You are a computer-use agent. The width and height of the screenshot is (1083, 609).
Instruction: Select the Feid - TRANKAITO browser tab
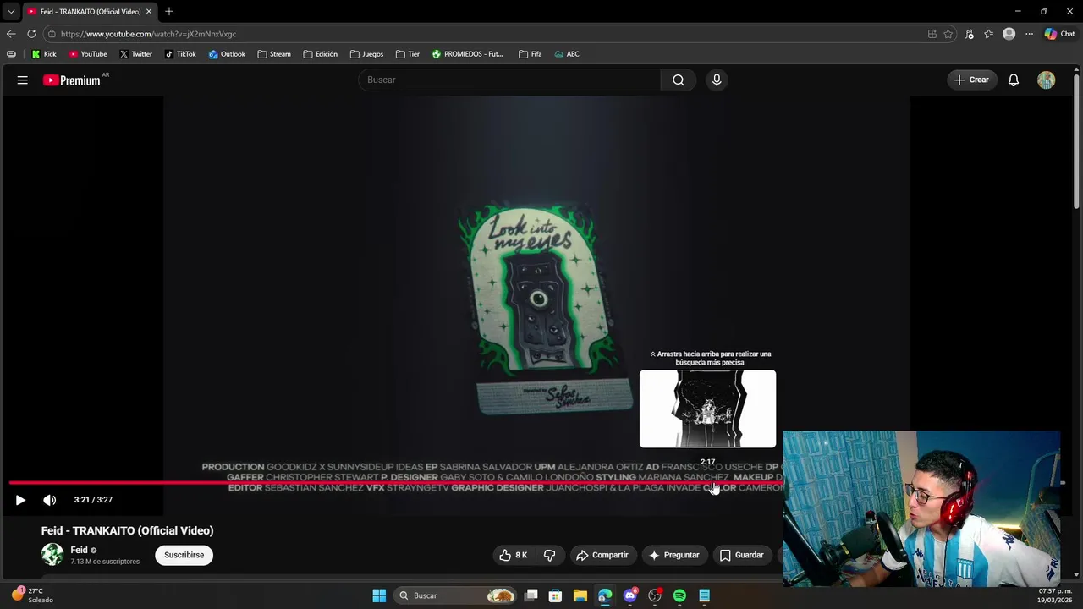pos(90,12)
